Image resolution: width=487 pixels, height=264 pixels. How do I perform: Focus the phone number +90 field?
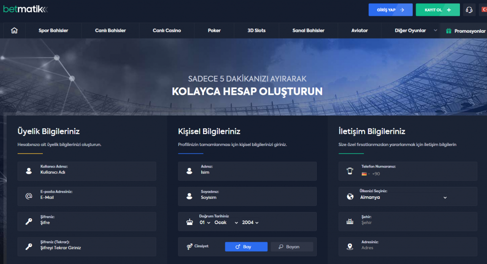tap(408, 171)
